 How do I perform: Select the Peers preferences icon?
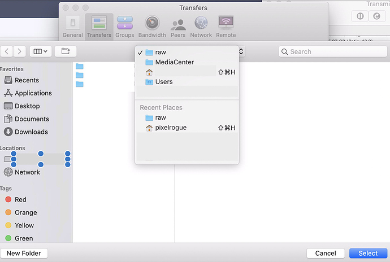[179, 26]
